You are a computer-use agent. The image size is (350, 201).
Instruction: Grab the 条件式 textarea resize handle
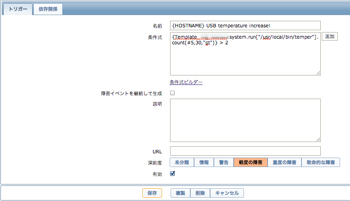(x=318, y=73)
